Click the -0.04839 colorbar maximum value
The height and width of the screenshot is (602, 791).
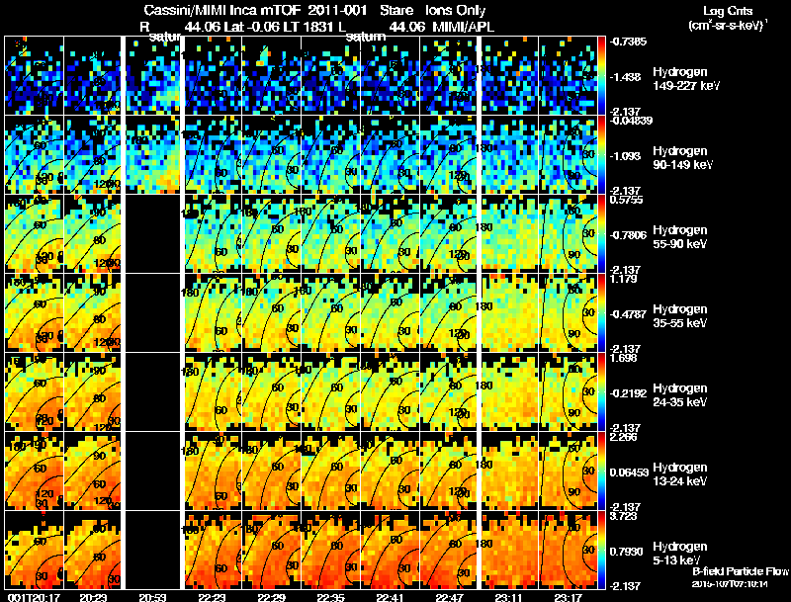[631, 121]
